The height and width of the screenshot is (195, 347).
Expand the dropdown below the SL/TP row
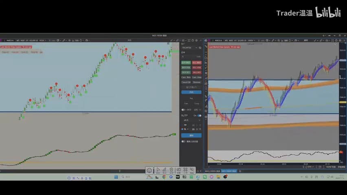[x=191, y=120]
